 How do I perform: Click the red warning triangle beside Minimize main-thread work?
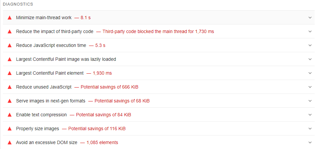10,18
